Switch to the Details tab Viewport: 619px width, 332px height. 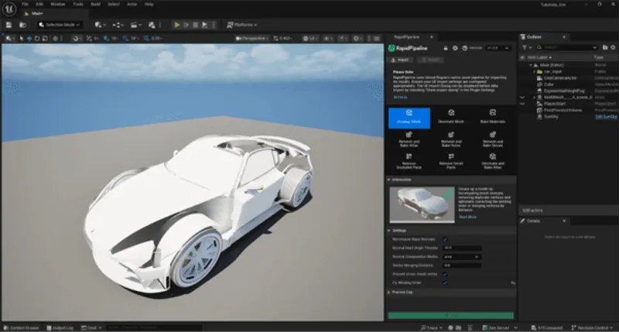(533, 222)
